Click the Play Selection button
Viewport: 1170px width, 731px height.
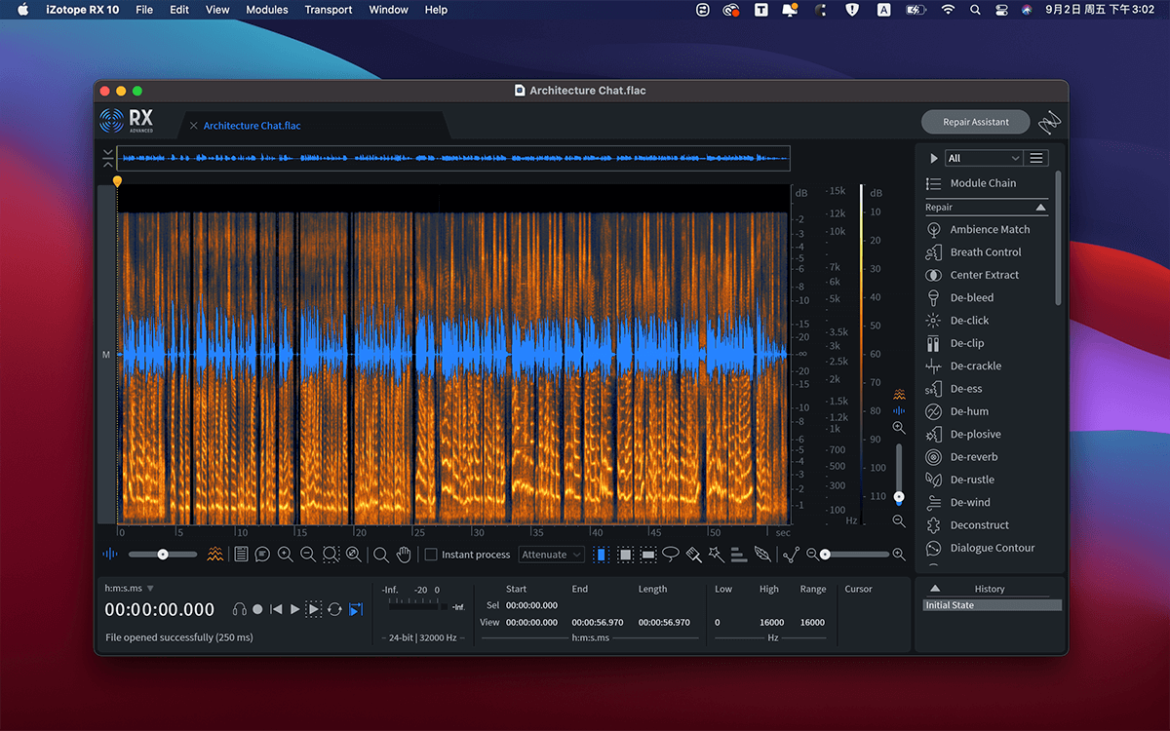[314, 609]
